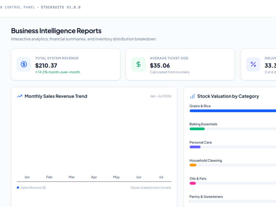Screen dimensions: 276x207
Task: Click the Baking Essentials category label
Action: point(203,124)
